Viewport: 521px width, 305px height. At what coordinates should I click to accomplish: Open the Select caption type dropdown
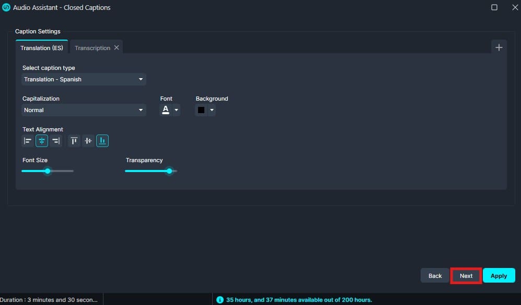[x=84, y=79]
